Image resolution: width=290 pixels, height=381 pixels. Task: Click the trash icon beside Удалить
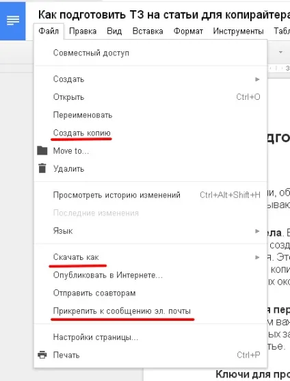[x=42, y=168]
